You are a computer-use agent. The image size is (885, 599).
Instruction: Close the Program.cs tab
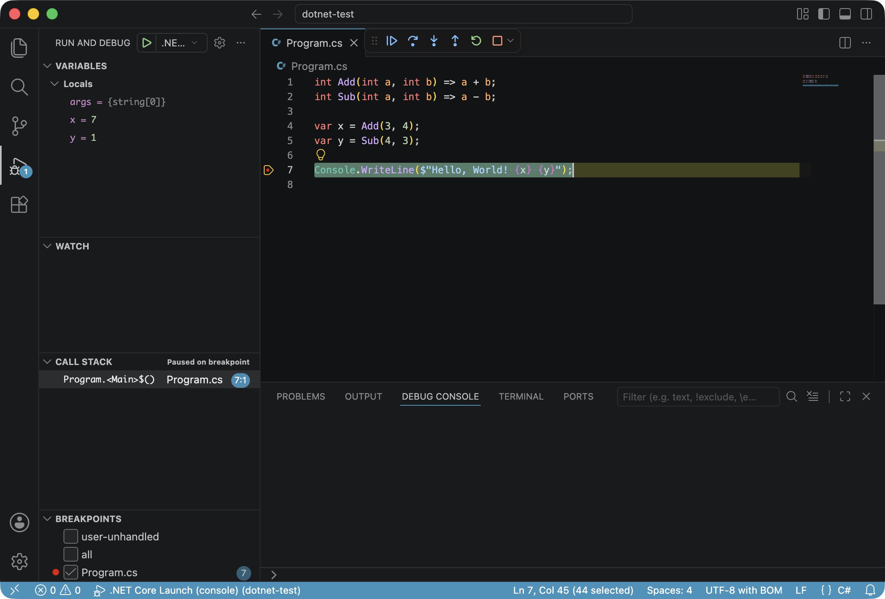click(x=354, y=43)
